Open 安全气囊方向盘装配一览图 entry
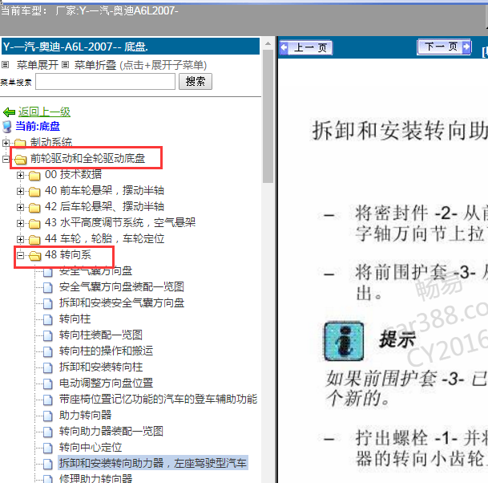The height and width of the screenshot is (483, 488). 122,287
